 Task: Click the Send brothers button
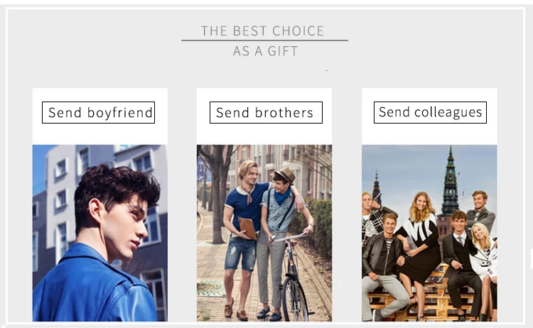click(x=266, y=112)
